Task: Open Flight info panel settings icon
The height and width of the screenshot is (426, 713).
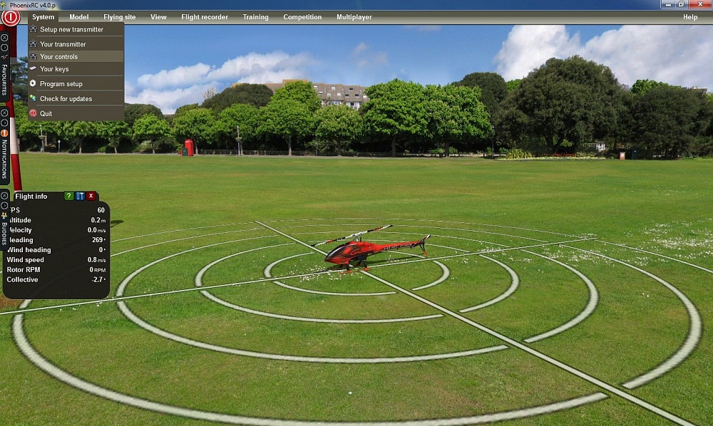Action: (x=80, y=196)
